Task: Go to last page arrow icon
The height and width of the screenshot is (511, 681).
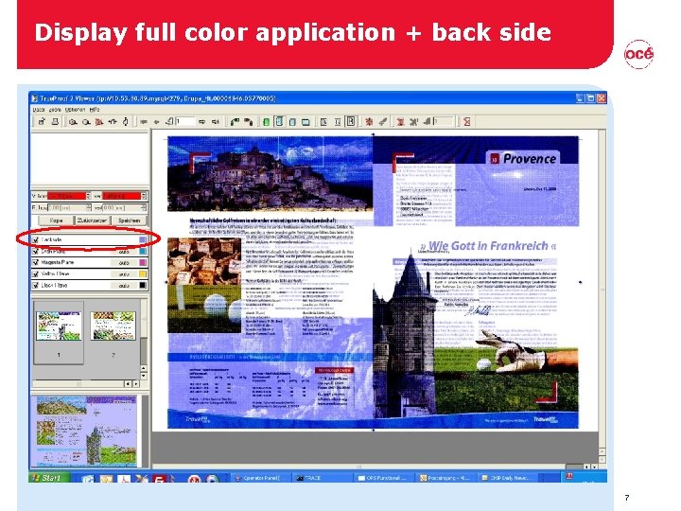Action: pos(215,122)
